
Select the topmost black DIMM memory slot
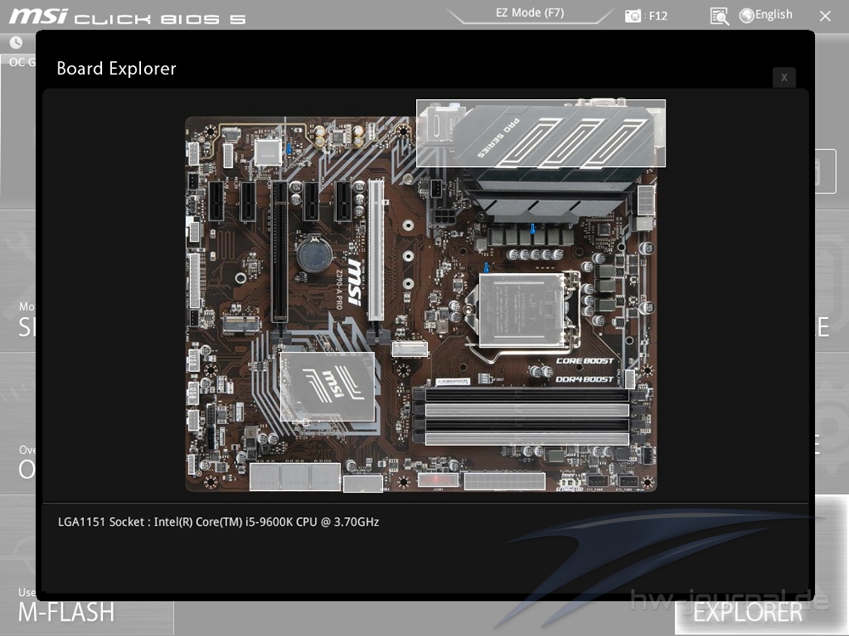pos(526,395)
